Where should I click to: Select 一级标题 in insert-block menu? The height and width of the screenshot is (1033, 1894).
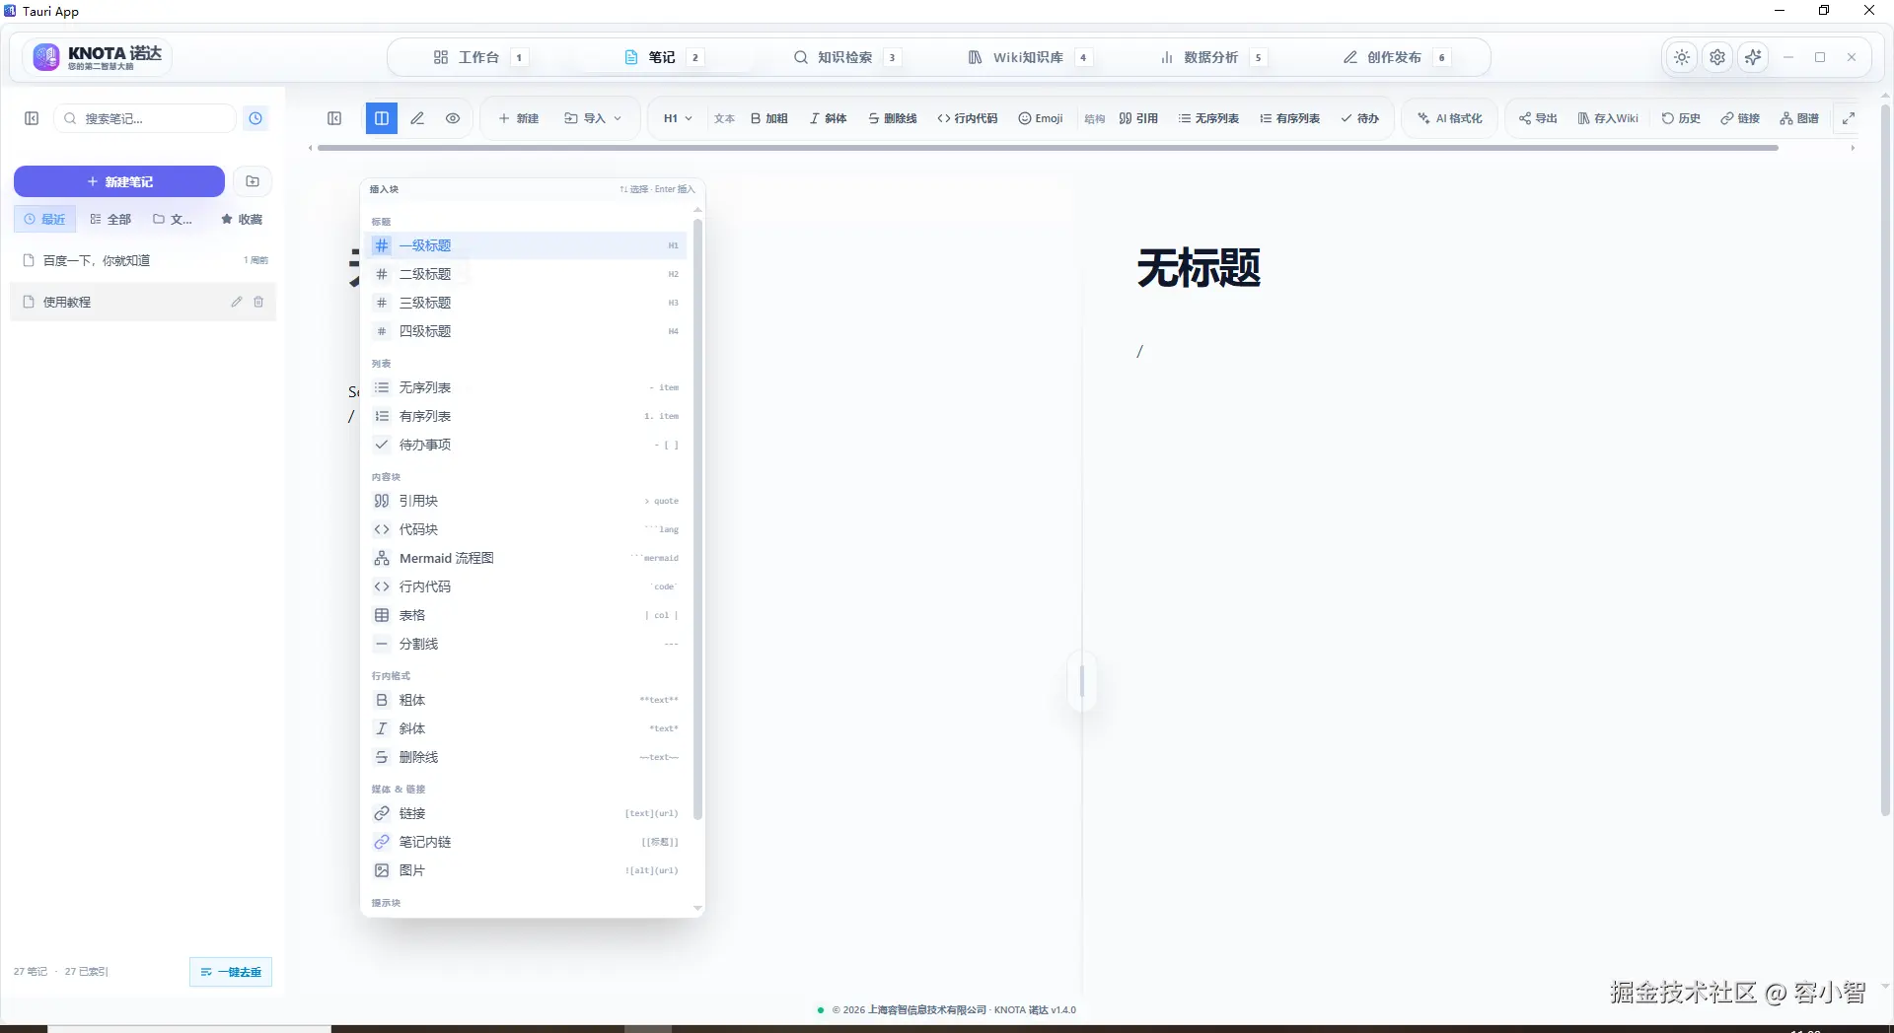[x=526, y=245]
